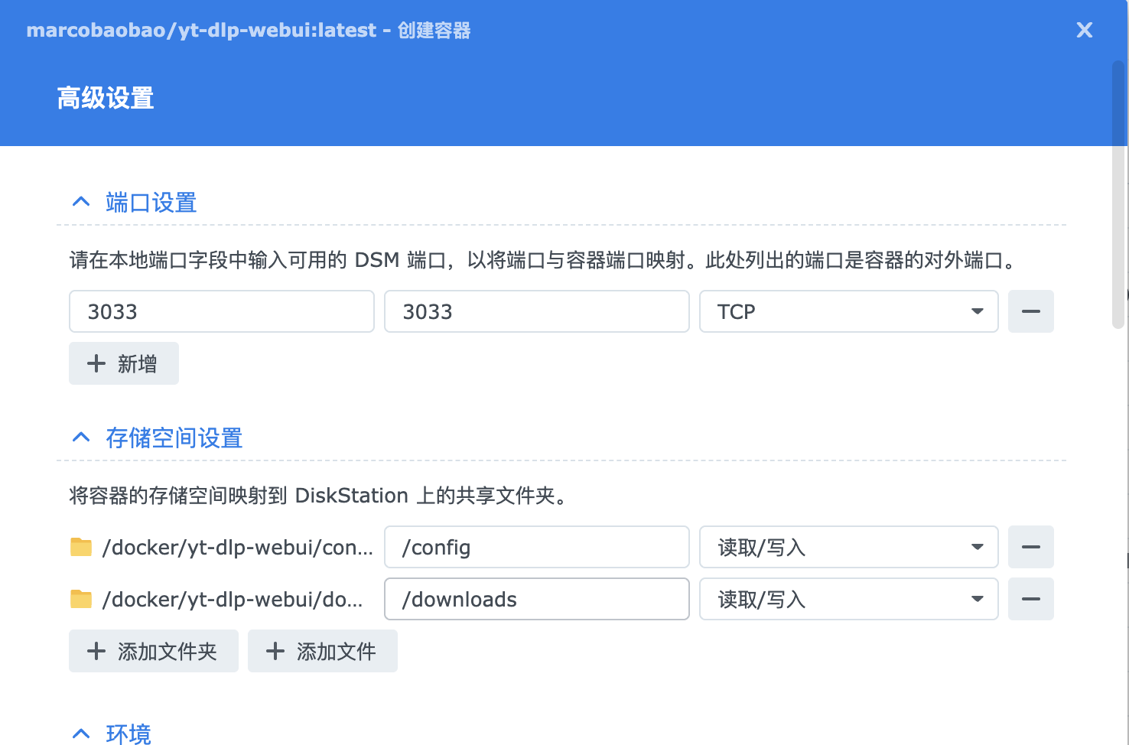Collapse the 端口设置 section chevron
Viewport: 1129px width, 745px height.
[x=81, y=202]
